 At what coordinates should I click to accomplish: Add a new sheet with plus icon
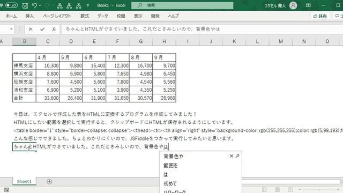(x=49, y=182)
